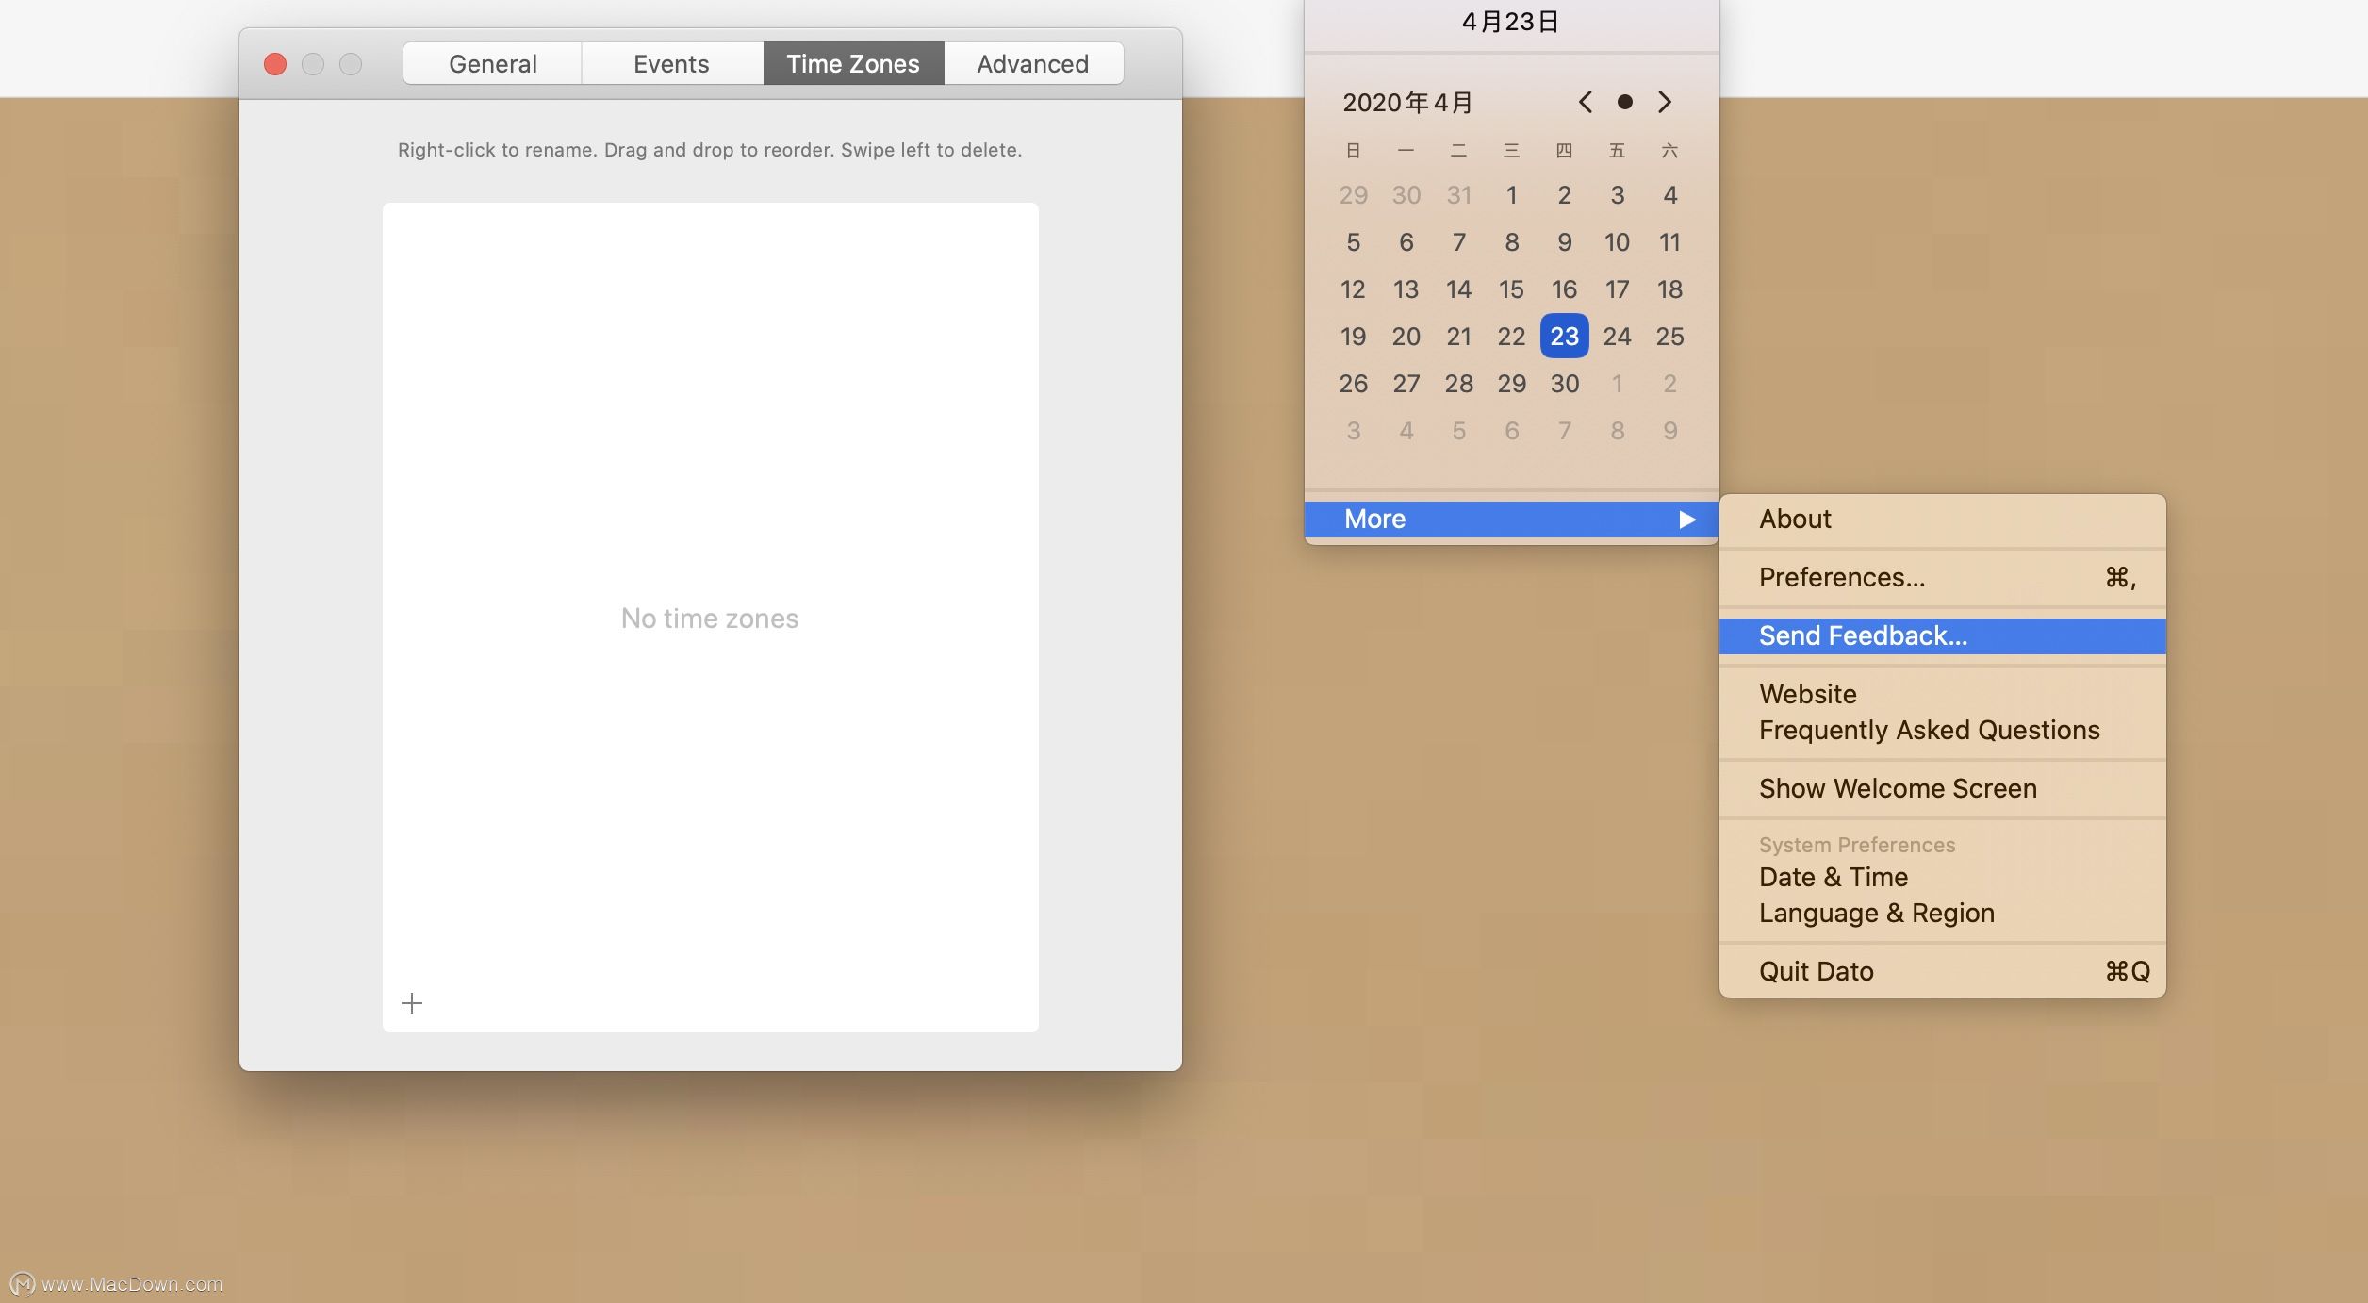This screenshot has height=1303, width=2368.
Task: Navigate to next month in calendar
Action: pyautogui.click(x=1666, y=101)
